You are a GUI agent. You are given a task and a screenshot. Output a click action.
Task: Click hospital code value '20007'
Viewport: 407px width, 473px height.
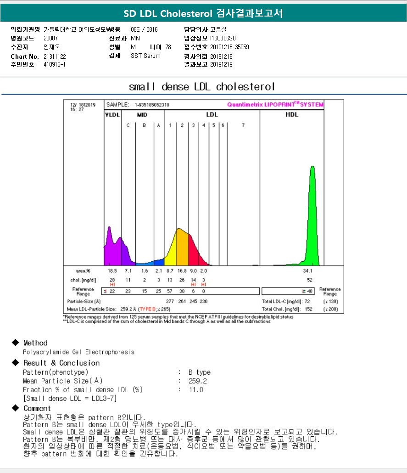click(50, 38)
